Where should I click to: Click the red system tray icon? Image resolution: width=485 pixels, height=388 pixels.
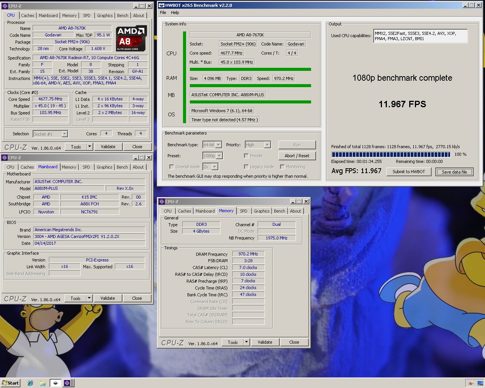[471, 383]
